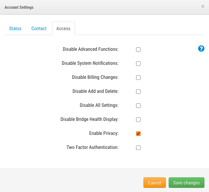Uncheck the Enable Privacy checkbox
Screen dimensions: 209x192
pos(138,133)
